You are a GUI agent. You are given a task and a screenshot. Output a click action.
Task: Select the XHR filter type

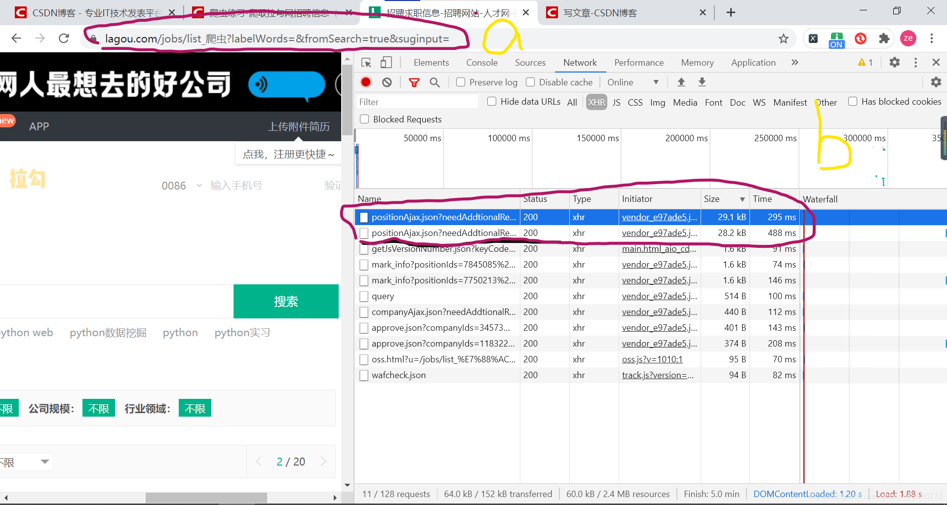[x=596, y=102]
